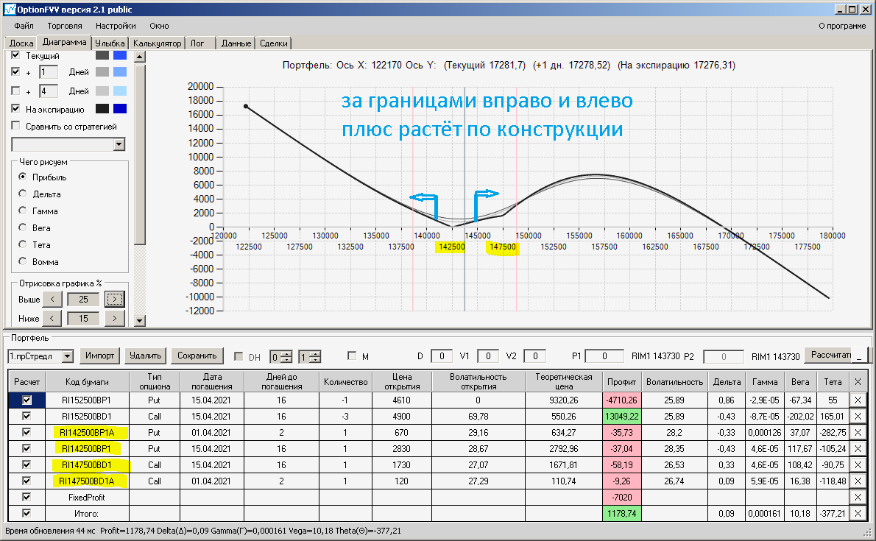Uncheck Расчет for RI152500BD1 row
876x541 pixels.
(x=27, y=417)
